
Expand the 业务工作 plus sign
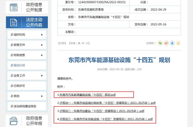click(x=42, y=76)
